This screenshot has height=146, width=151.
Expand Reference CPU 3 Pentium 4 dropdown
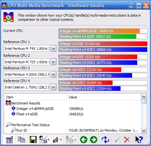(x=53, y=74)
